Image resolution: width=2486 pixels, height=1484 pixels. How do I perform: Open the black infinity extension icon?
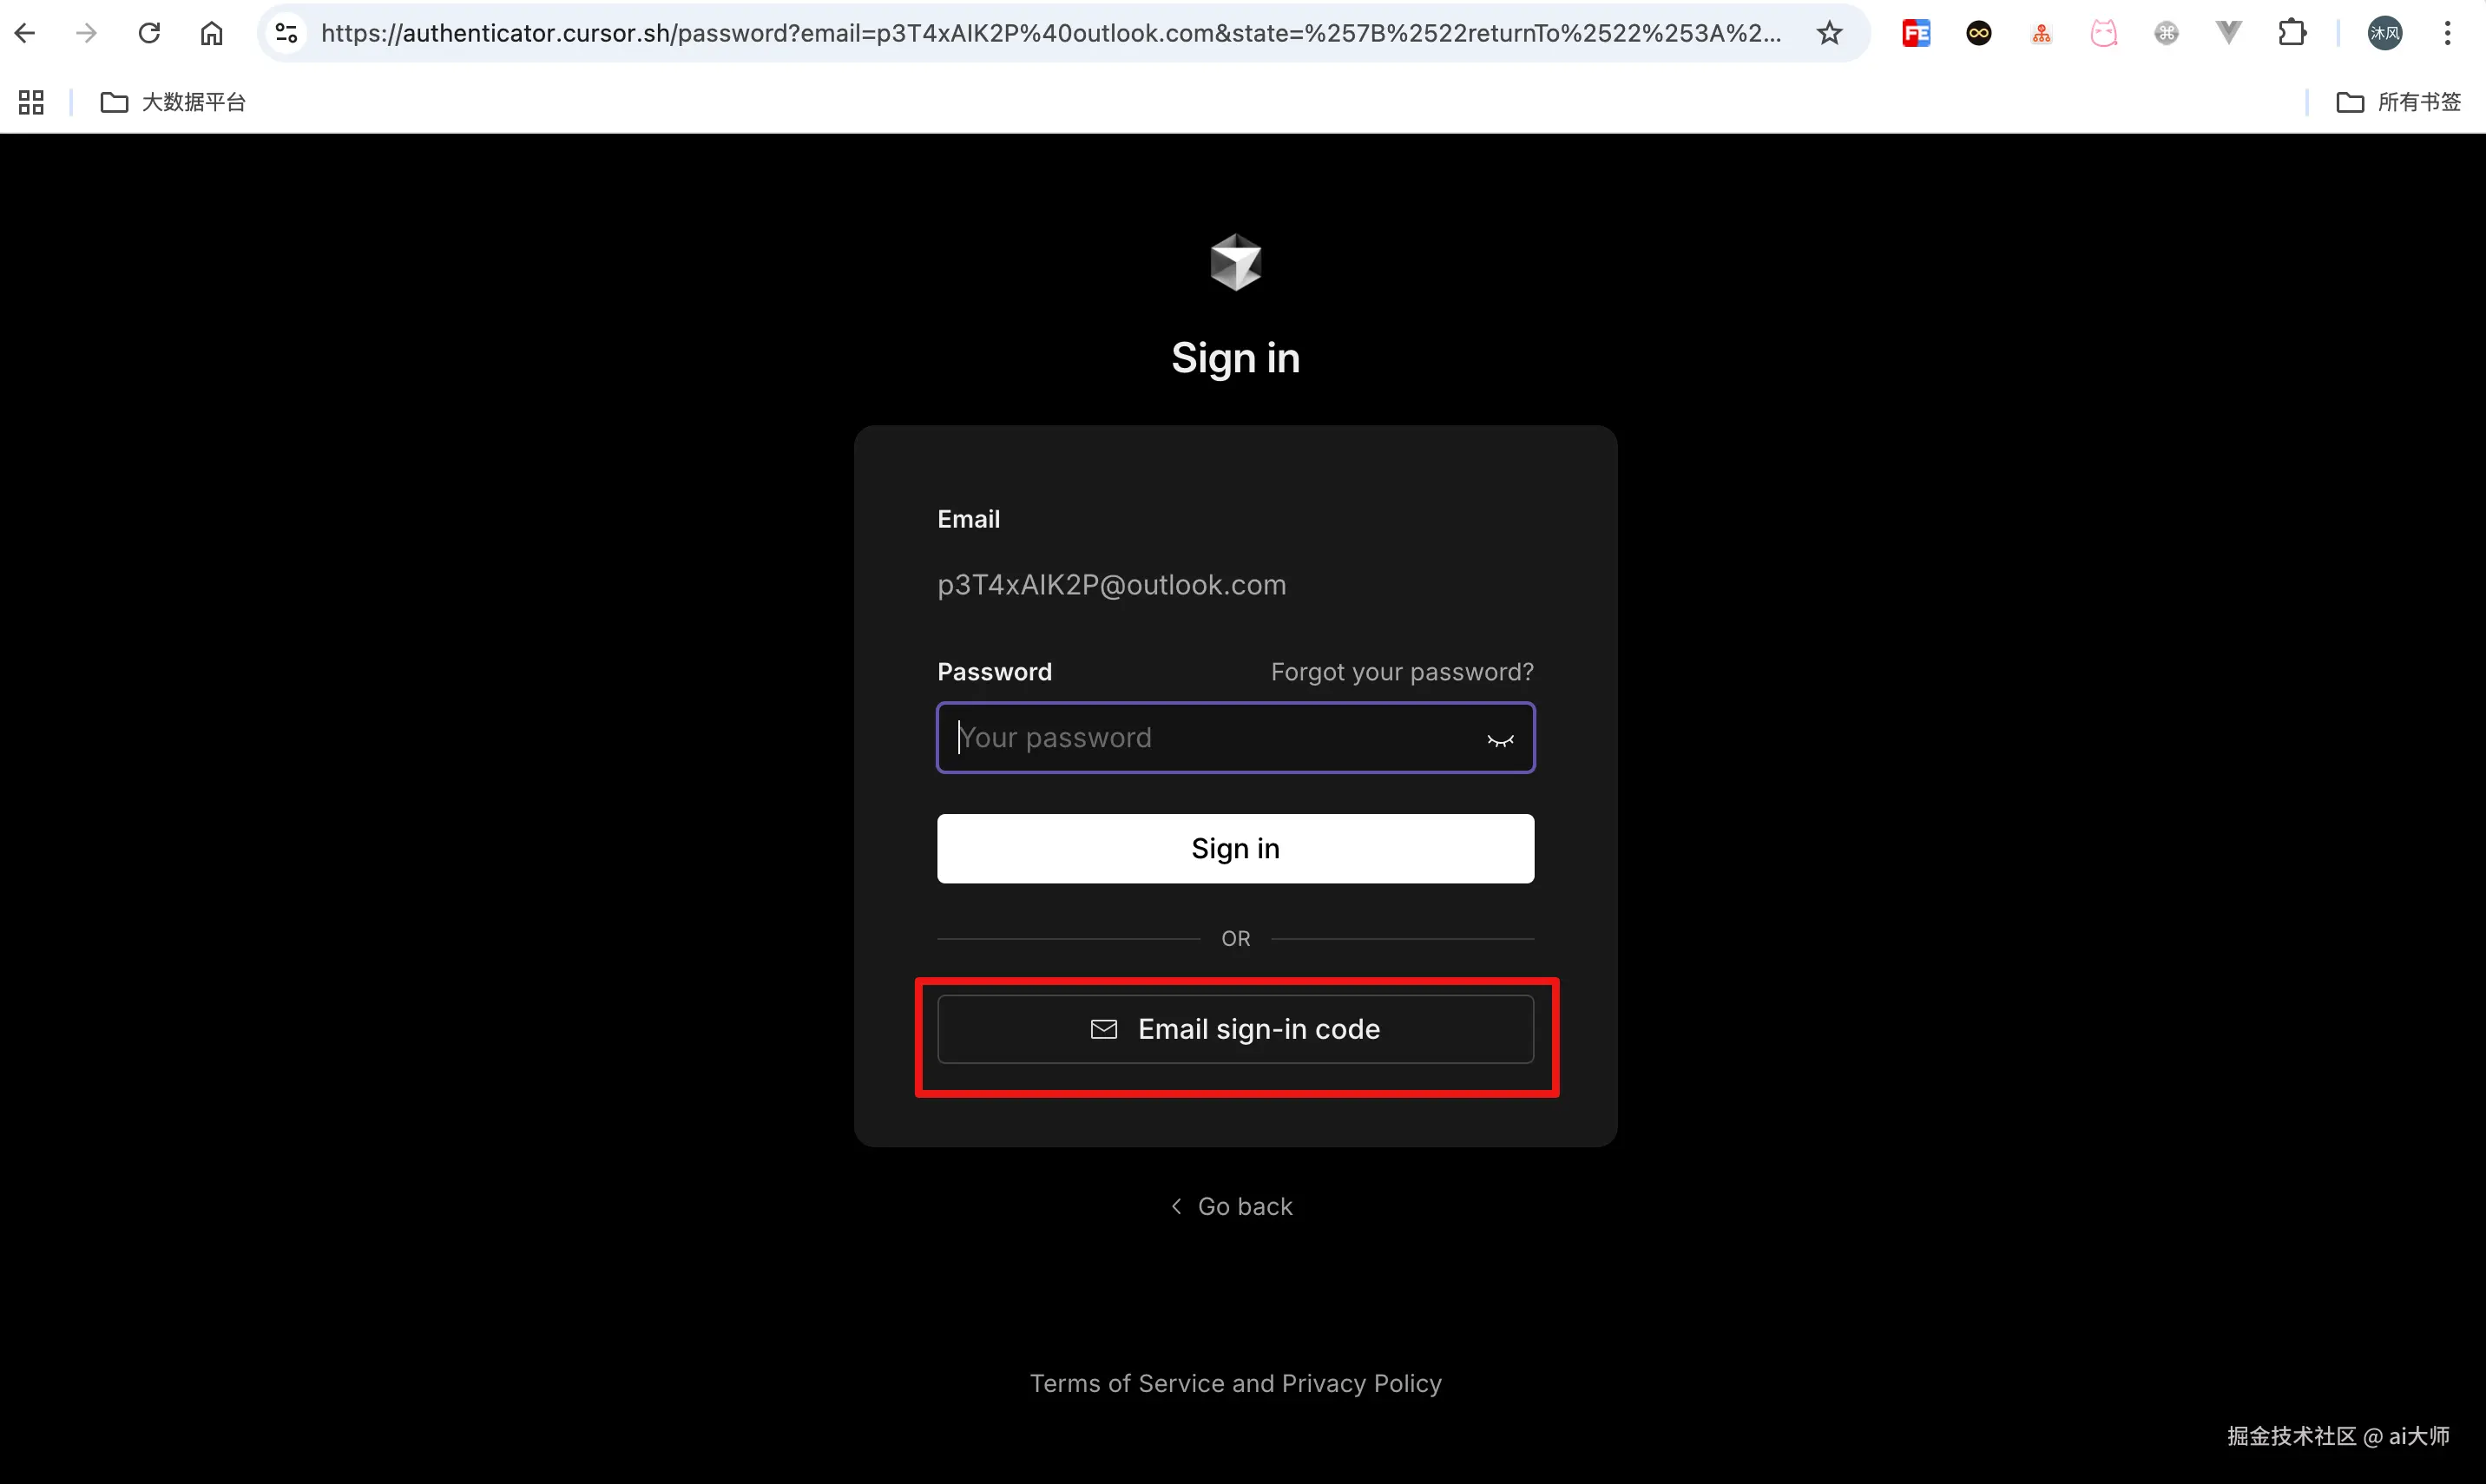click(x=1978, y=33)
